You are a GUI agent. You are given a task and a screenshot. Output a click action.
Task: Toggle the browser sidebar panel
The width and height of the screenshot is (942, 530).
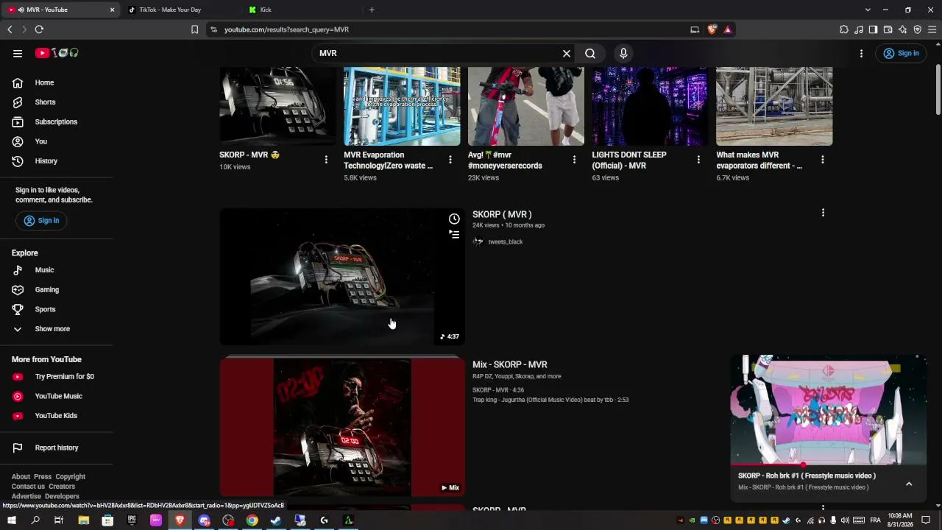click(873, 29)
